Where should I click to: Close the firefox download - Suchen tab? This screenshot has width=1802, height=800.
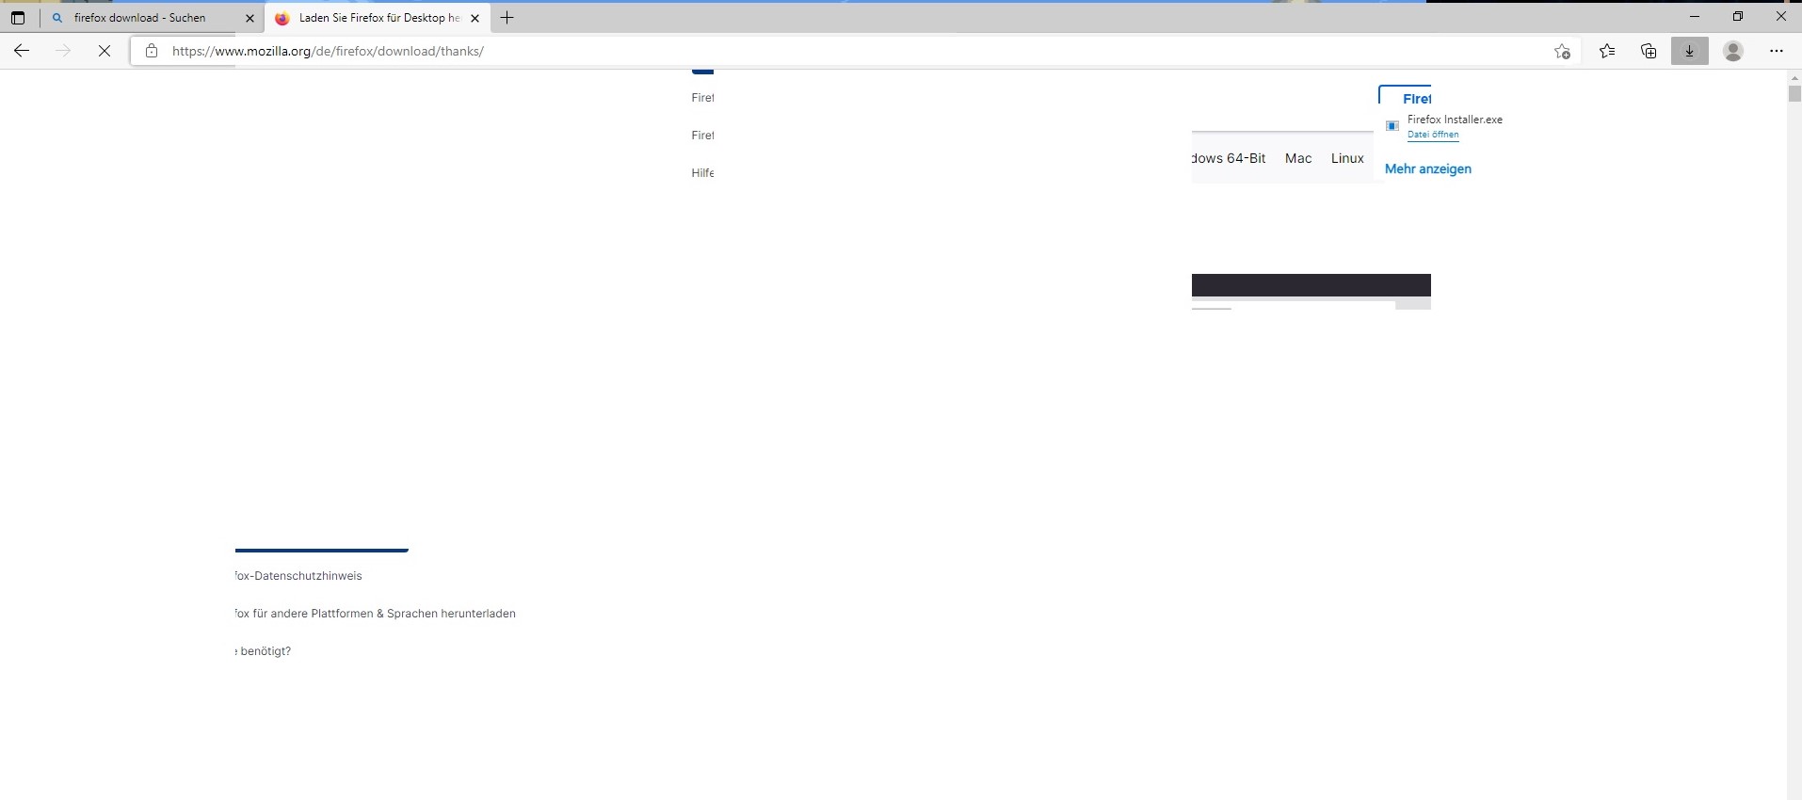[x=249, y=18]
